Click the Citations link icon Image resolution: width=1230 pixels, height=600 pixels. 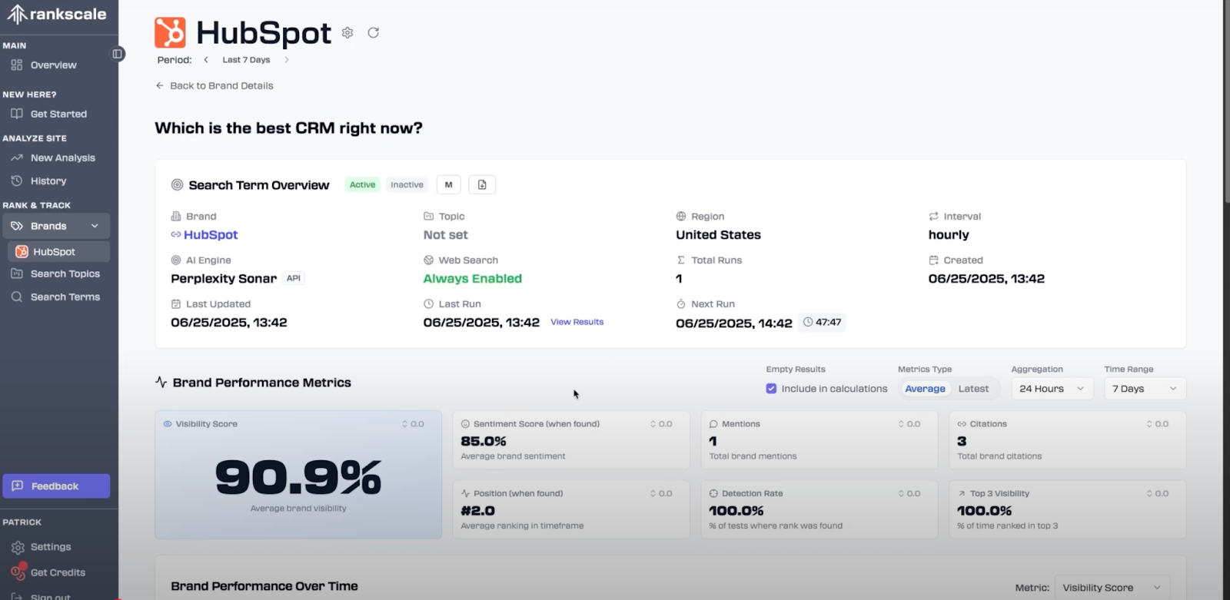click(962, 424)
